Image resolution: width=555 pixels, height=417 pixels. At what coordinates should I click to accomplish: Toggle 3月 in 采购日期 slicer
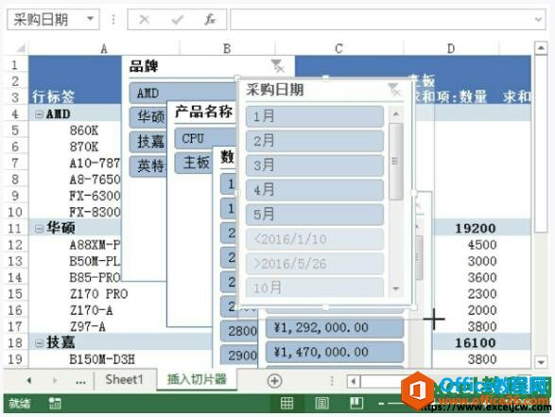(315, 165)
